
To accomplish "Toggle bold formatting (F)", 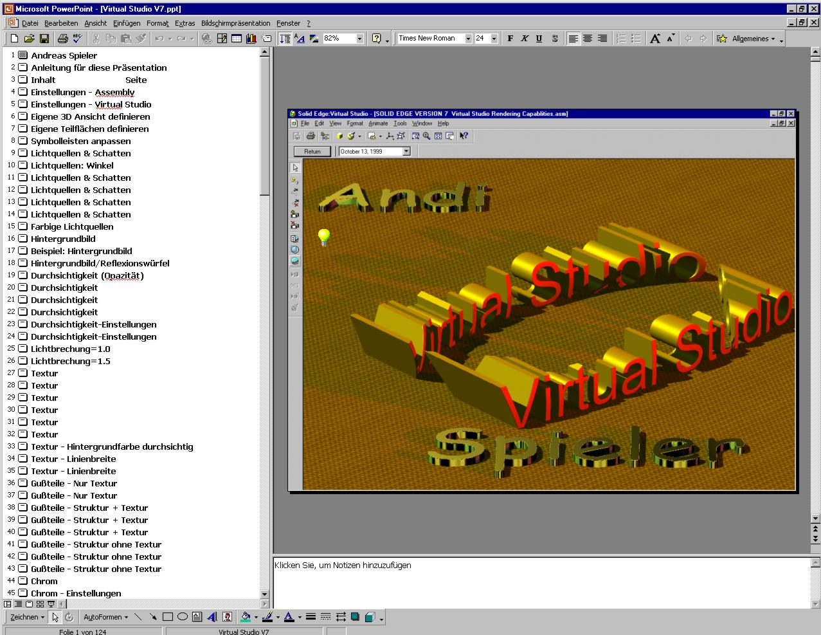I will pos(510,39).
